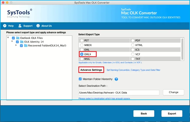This screenshot has height=122, width=190.
Task: Collapse the OLK Identity 14 node
Action: point(12,41)
